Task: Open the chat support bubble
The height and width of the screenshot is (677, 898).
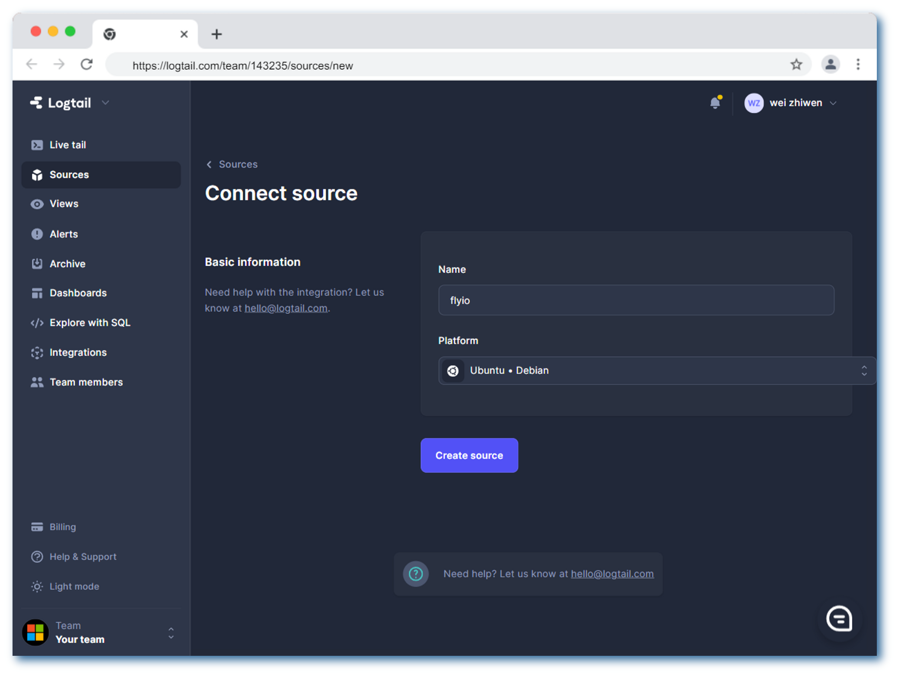Action: 839,618
